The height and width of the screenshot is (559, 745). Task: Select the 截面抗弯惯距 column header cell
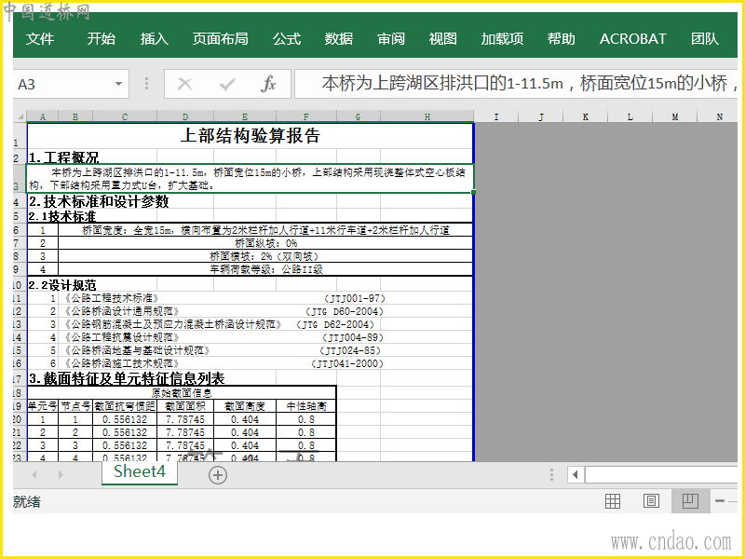click(125, 406)
